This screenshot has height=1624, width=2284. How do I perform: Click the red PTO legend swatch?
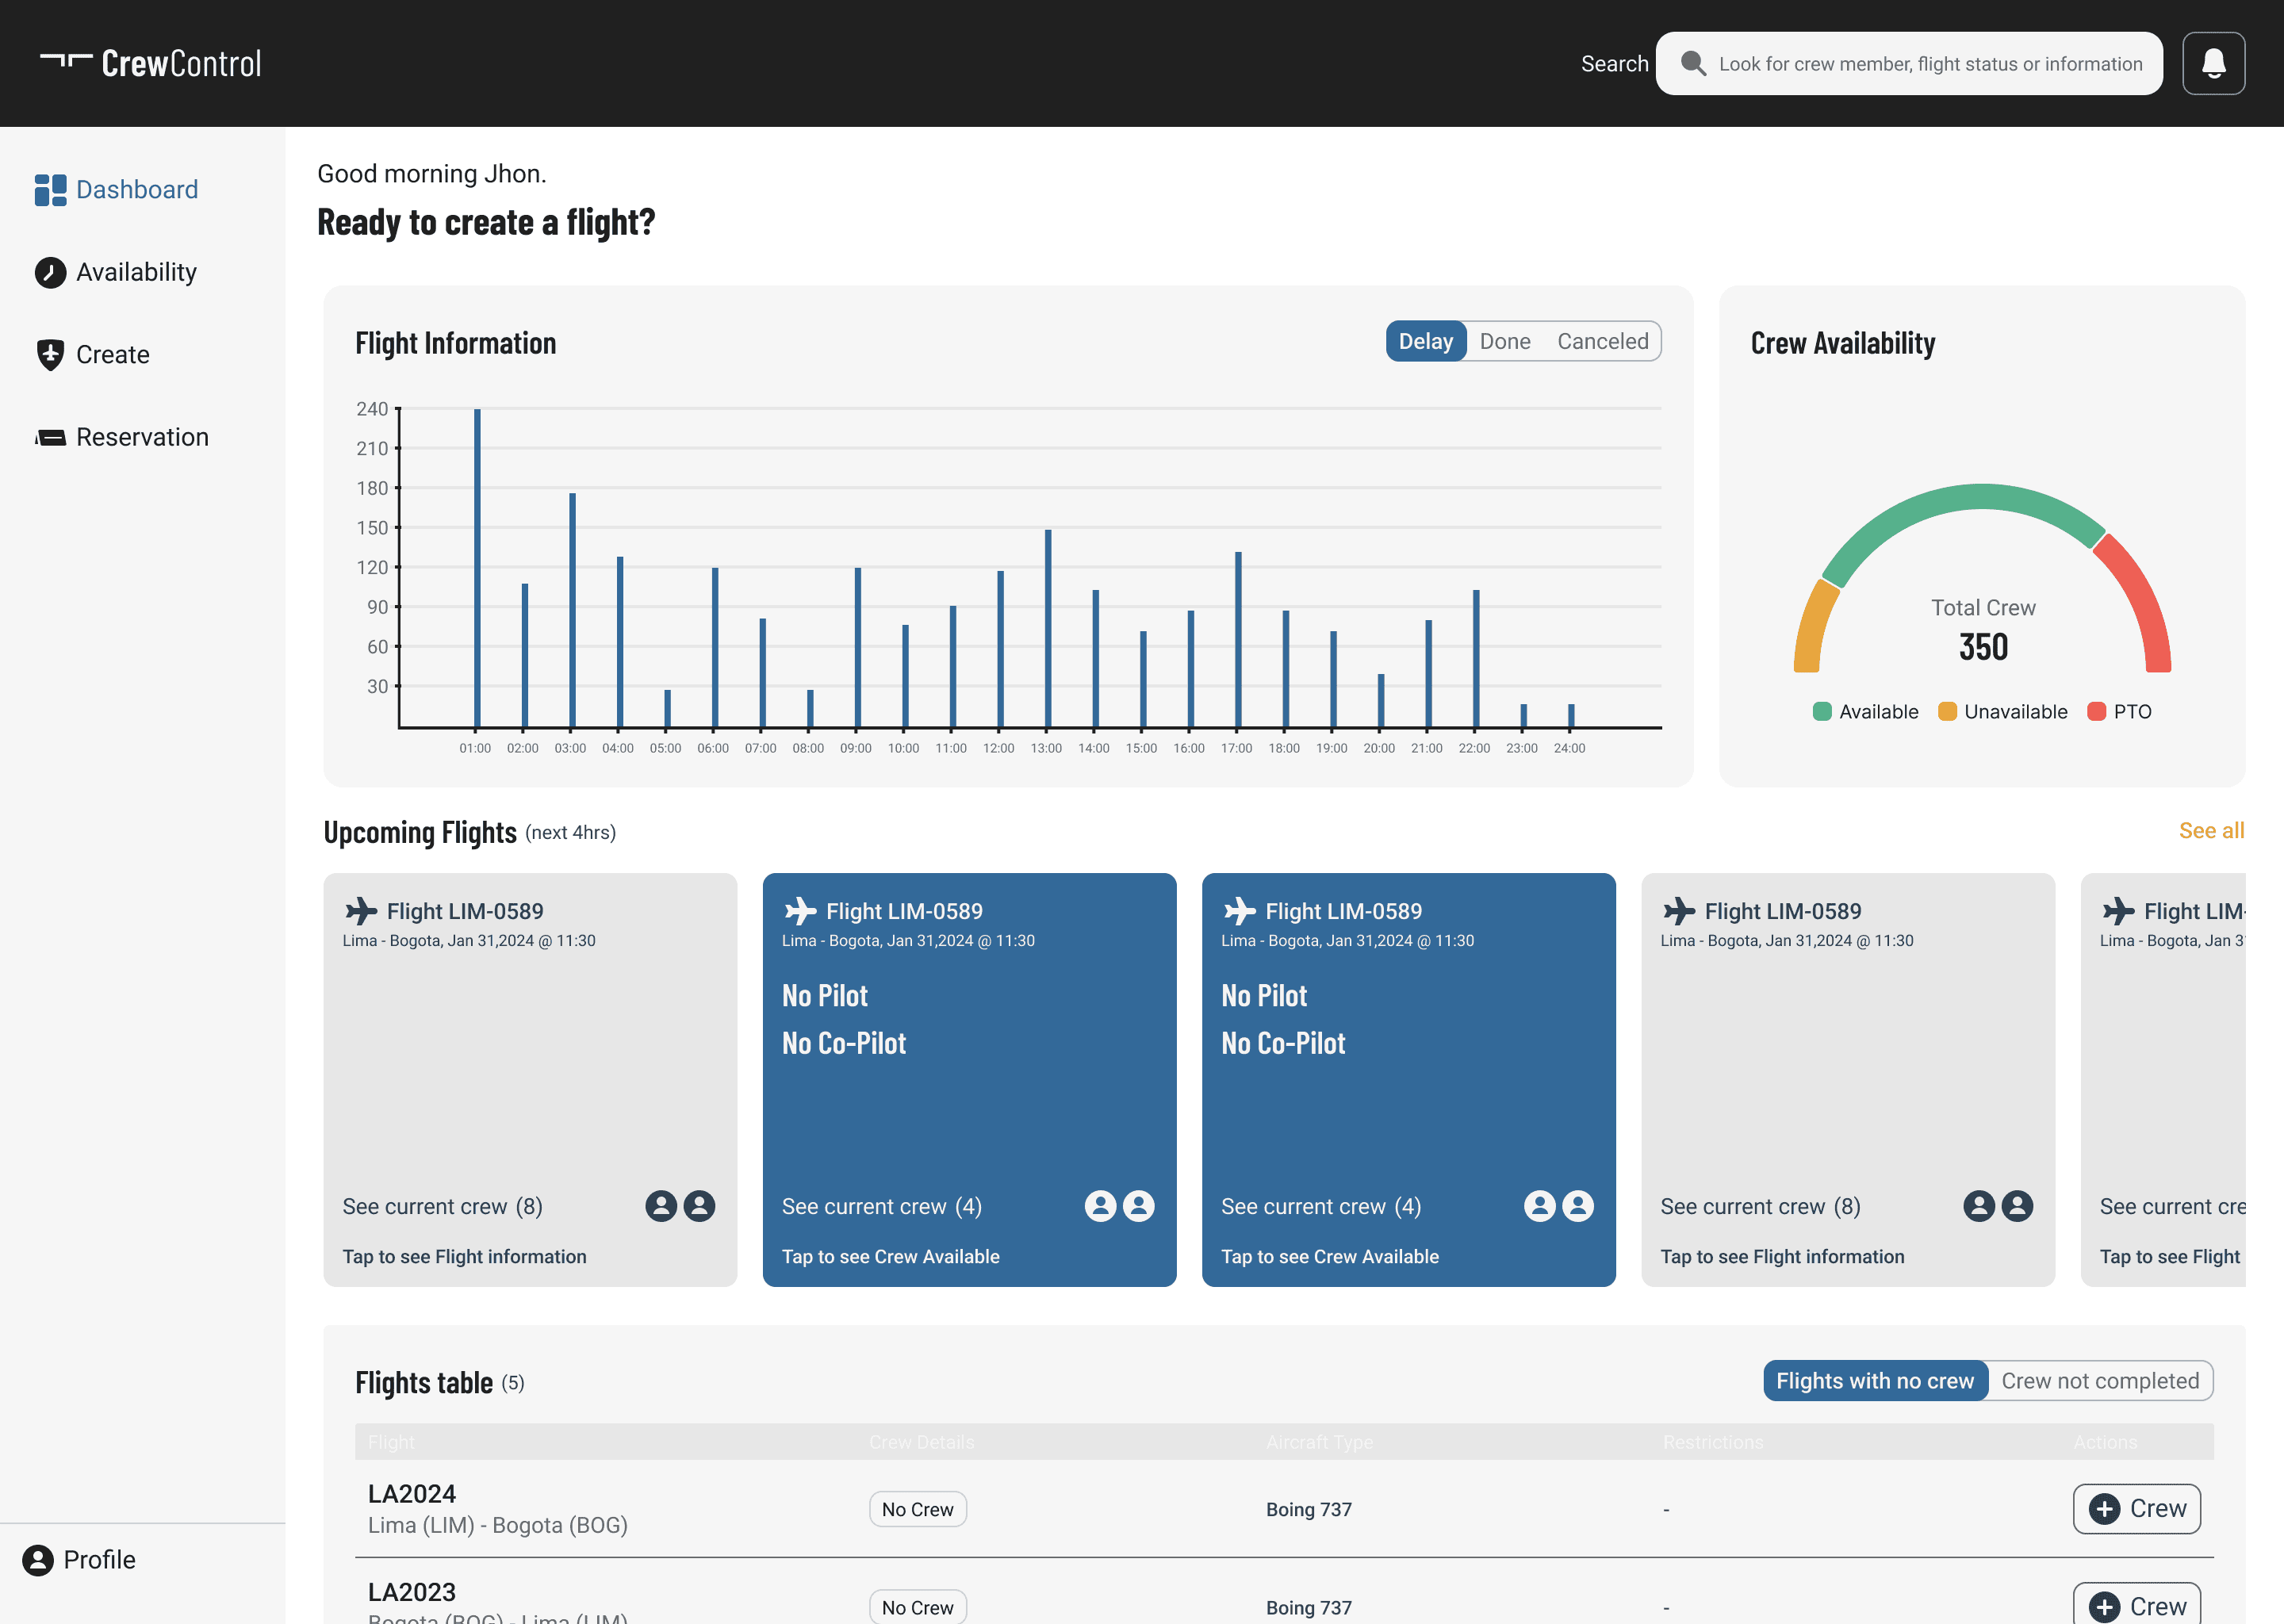[x=2097, y=711]
